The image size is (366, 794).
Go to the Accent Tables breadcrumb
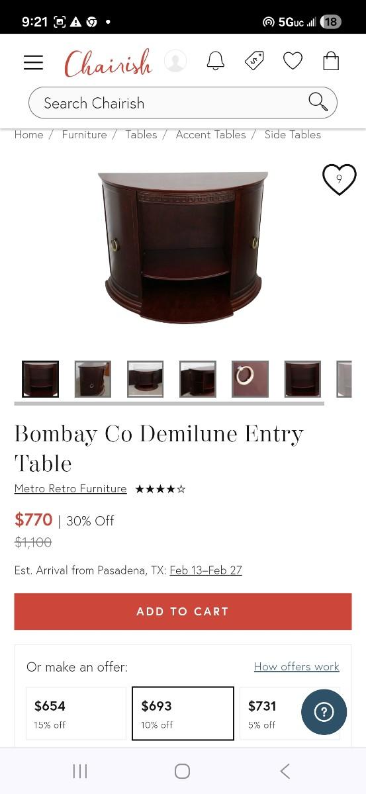click(x=210, y=134)
